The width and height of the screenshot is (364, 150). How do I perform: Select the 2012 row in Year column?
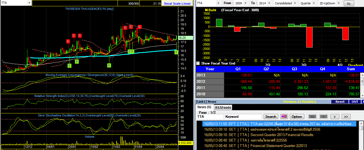tap(210, 81)
